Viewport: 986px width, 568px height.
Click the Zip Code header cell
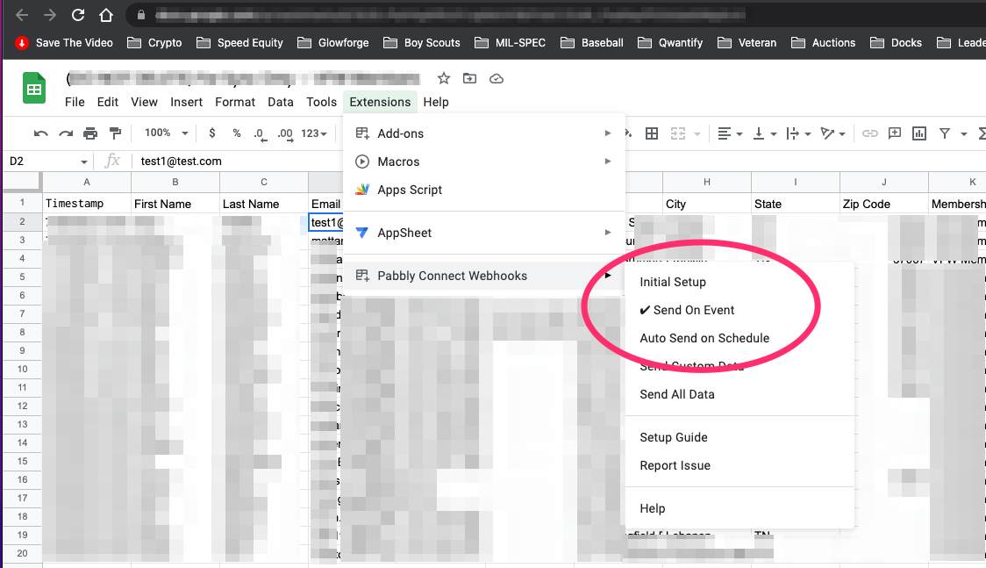(884, 204)
